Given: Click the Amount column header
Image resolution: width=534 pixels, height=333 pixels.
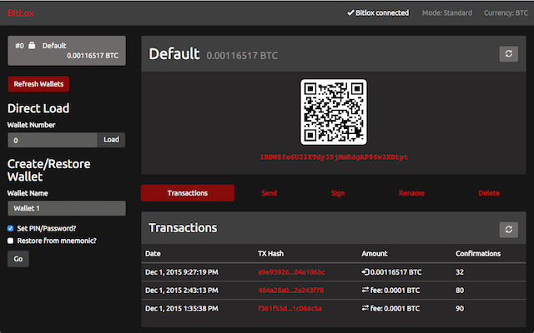Looking at the screenshot, I should [x=375, y=253].
